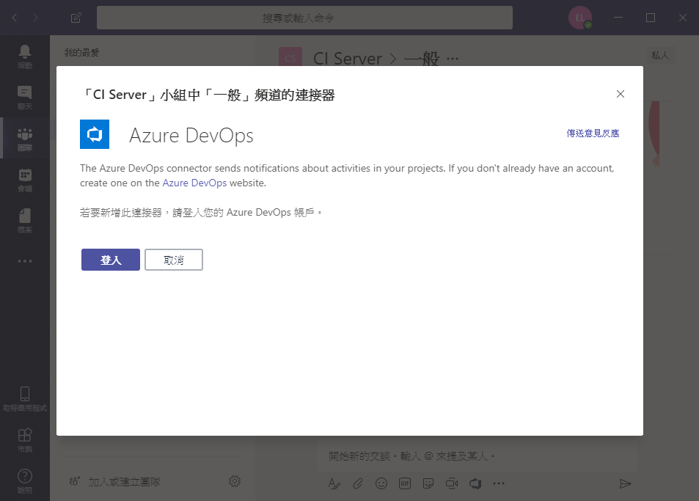The height and width of the screenshot is (501, 699).
Task: Open the 說明 help icon
Action: pos(24,481)
